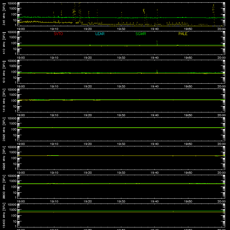The image size is (230, 230).
Task: Click the 19:41 burst spike in 410 MHz panel
Action: [x=157, y=43]
